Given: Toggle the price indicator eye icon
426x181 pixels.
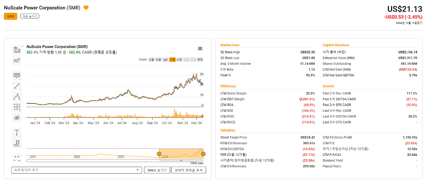Looking at the screenshot, I should pos(17,49).
